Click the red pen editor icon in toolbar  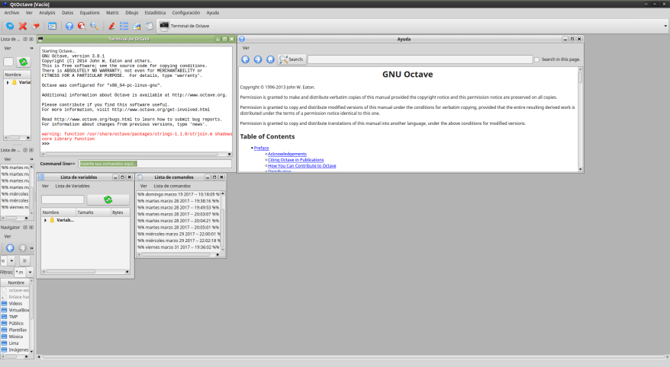111,26
